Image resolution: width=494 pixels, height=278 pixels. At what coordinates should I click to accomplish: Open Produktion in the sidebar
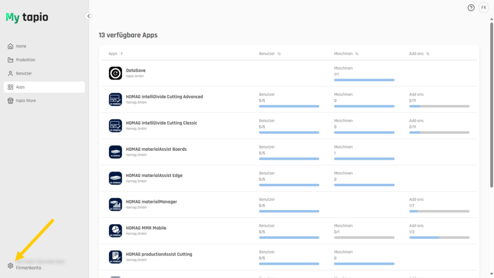[x=44, y=60]
